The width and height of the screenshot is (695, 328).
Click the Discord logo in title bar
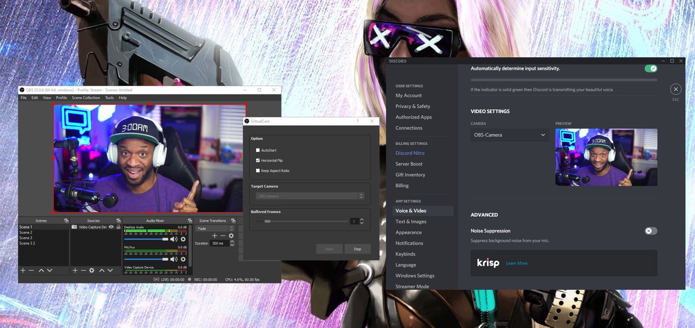click(x=397, y=61)
